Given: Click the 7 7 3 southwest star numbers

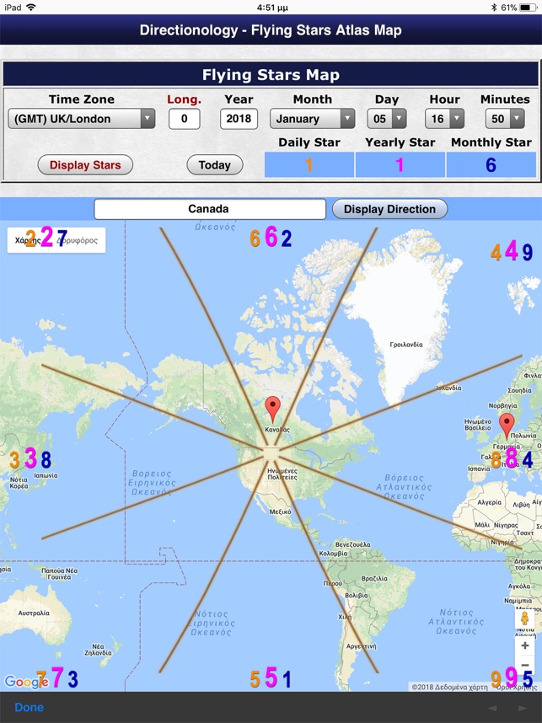Looking at the screenshot, I should pos(57,678).
